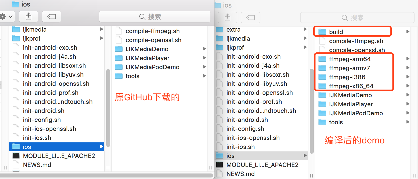Click vertical scrollbar of left window's first column

(x=108, y=108)
